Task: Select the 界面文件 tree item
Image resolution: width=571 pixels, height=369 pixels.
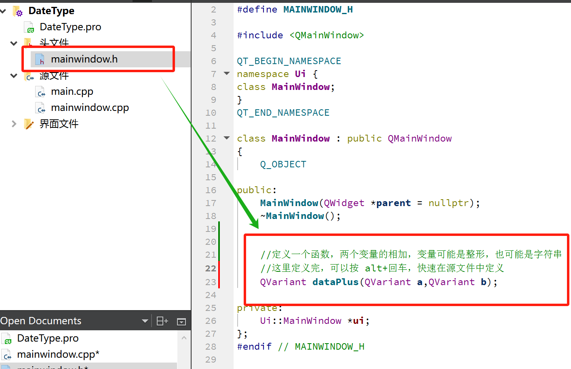Action: 59,124
